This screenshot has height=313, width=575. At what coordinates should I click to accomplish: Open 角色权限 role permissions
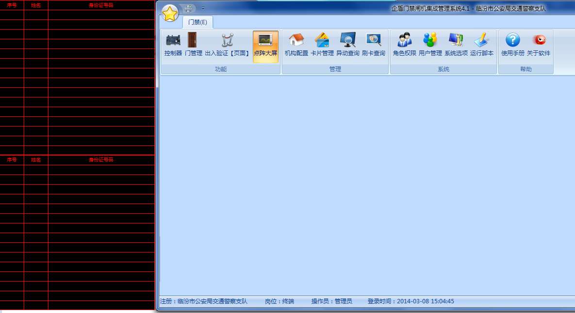coord(405,45)
